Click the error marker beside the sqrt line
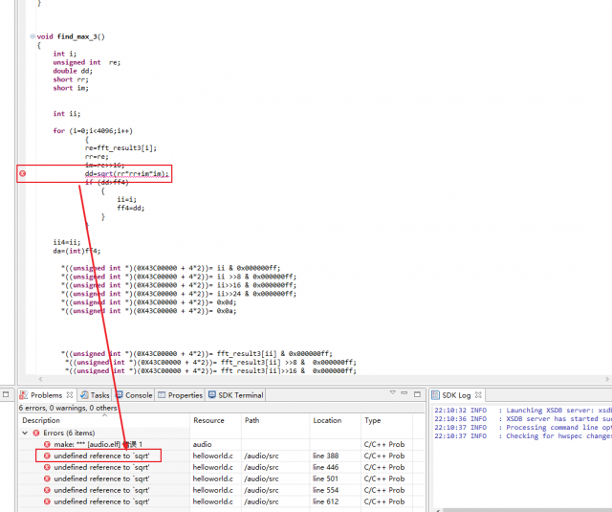612x512 pixels. [x=23, y=173]
